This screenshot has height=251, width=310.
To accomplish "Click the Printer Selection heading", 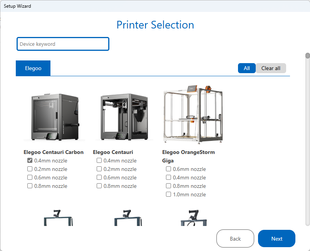I will coord(155,25).
